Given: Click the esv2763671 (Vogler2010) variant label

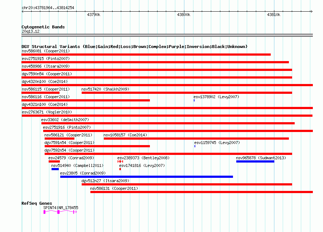Looking at the screenshot, I should click(47, 112).
